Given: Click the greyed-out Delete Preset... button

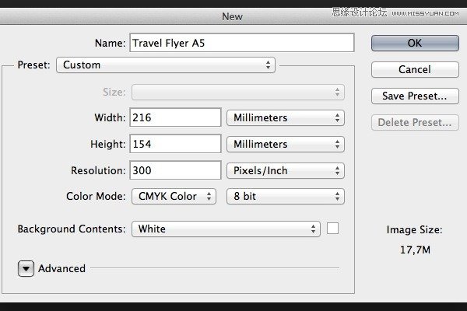Looking at the screenshot, I should click(415, 123).
